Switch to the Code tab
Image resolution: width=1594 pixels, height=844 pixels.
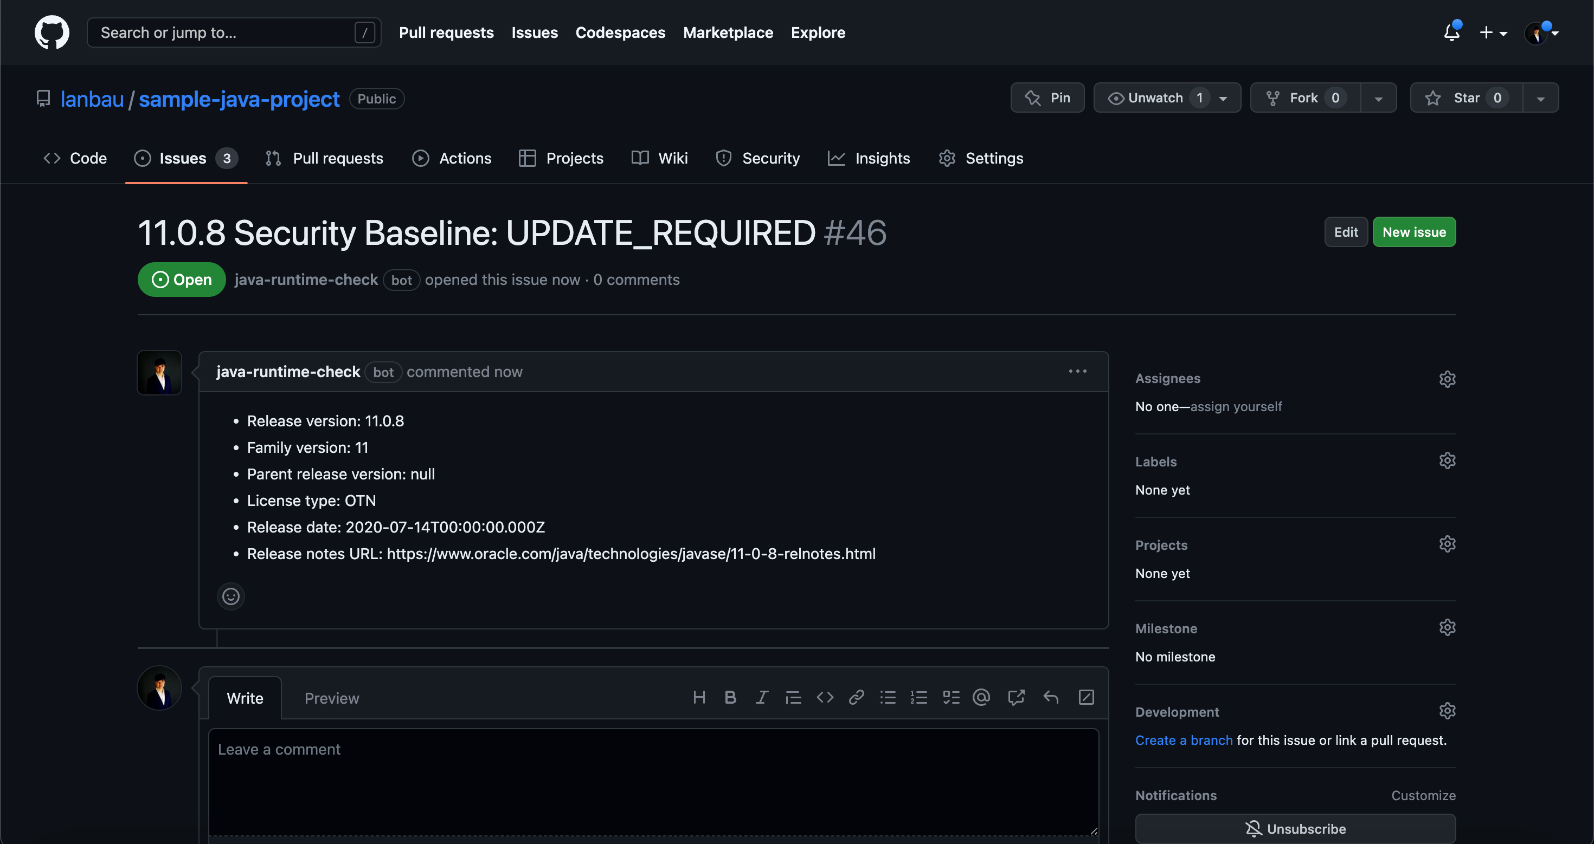point(75,158)
